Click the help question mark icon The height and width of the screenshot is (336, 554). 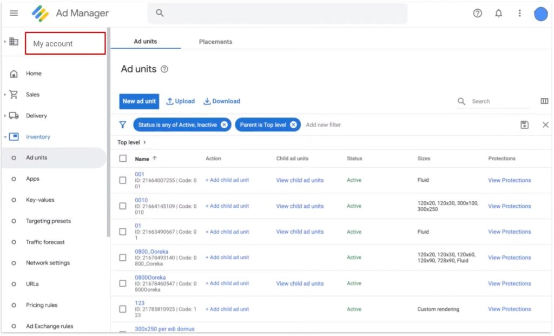[x=478, y=14]
